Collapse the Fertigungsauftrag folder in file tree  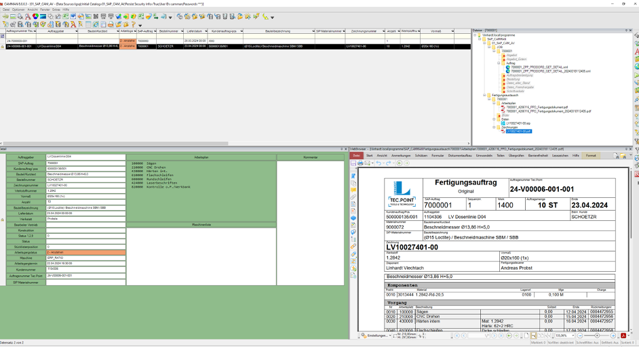(x=484, y=95)
